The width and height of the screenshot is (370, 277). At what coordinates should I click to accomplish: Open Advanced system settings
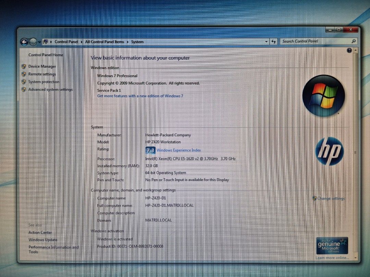tap(50, 90)
